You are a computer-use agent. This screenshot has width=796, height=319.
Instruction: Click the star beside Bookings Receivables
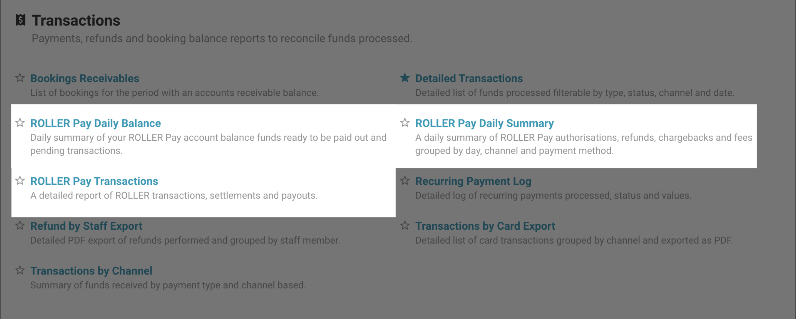pos(20,78)
